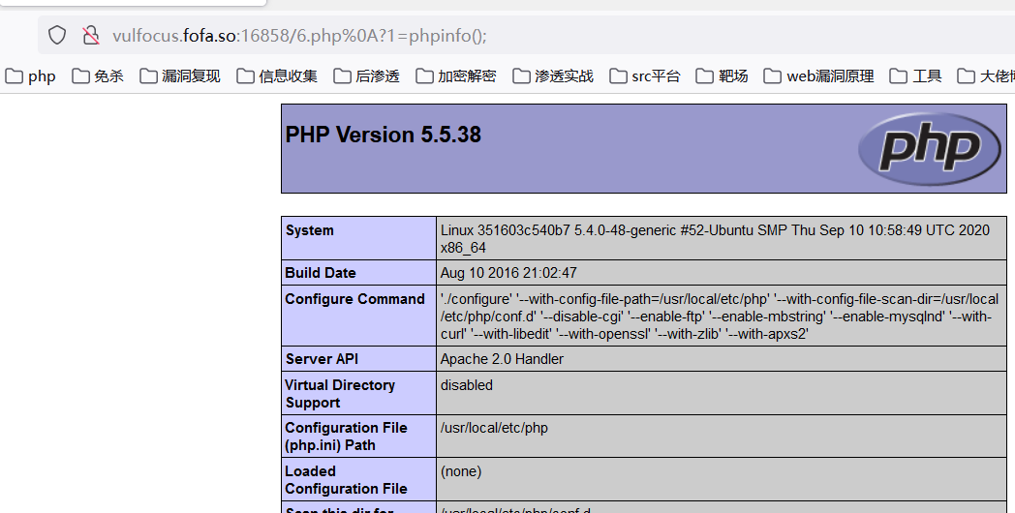Viewport: 1015px width, 513px height.
Task: Click the insecure connection padlock icon
Action: coord(91,35)
